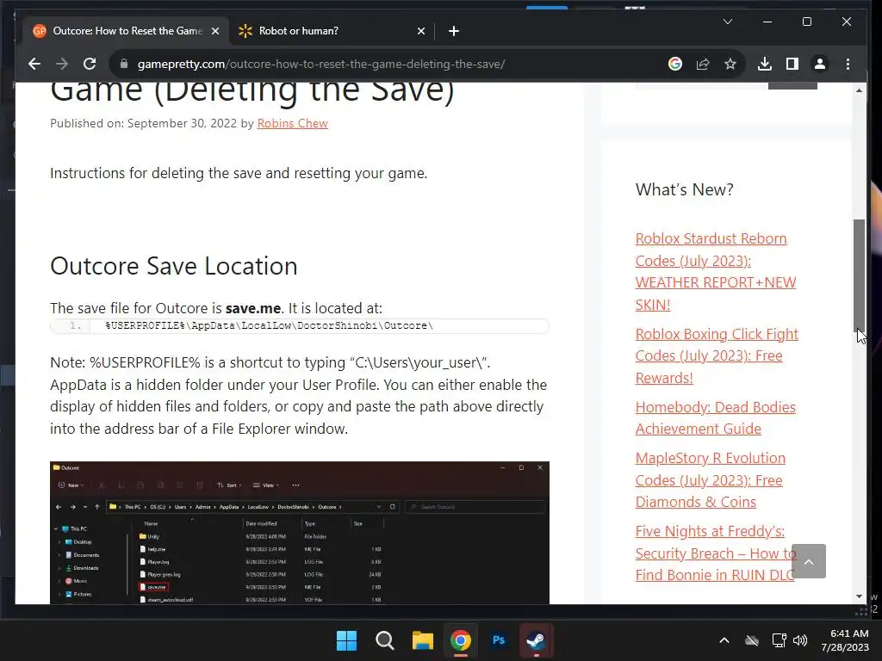View site information lock icon
The height and width of the screenshot is (661, 882).
(x=124, y=64)
